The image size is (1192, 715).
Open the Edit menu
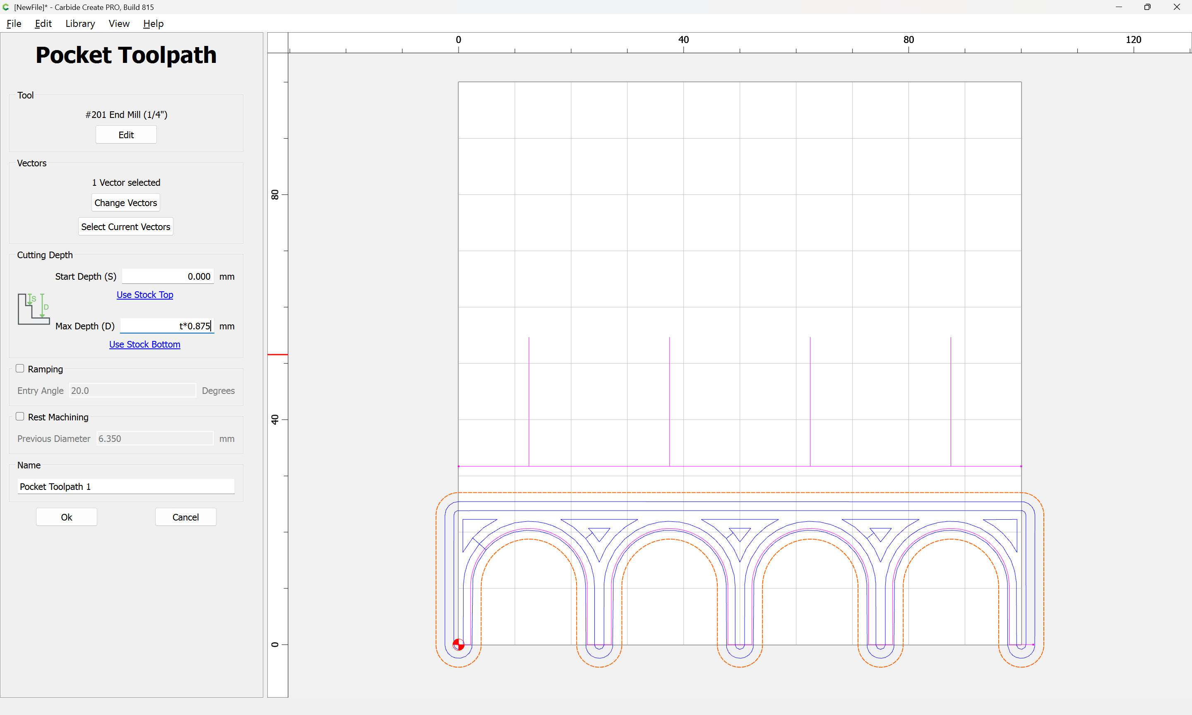coord(43,24)
